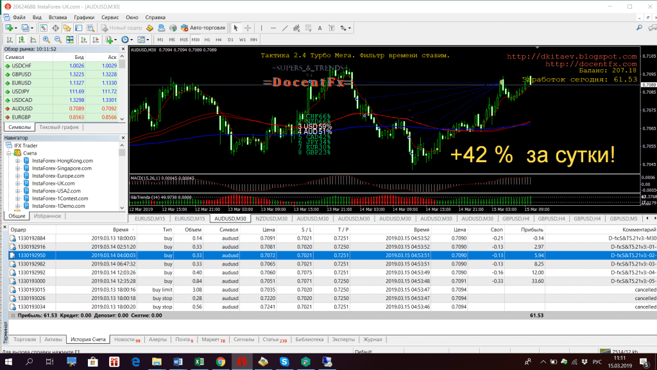
Task: Select the Text (A) drawing tool
Action: 320,28
